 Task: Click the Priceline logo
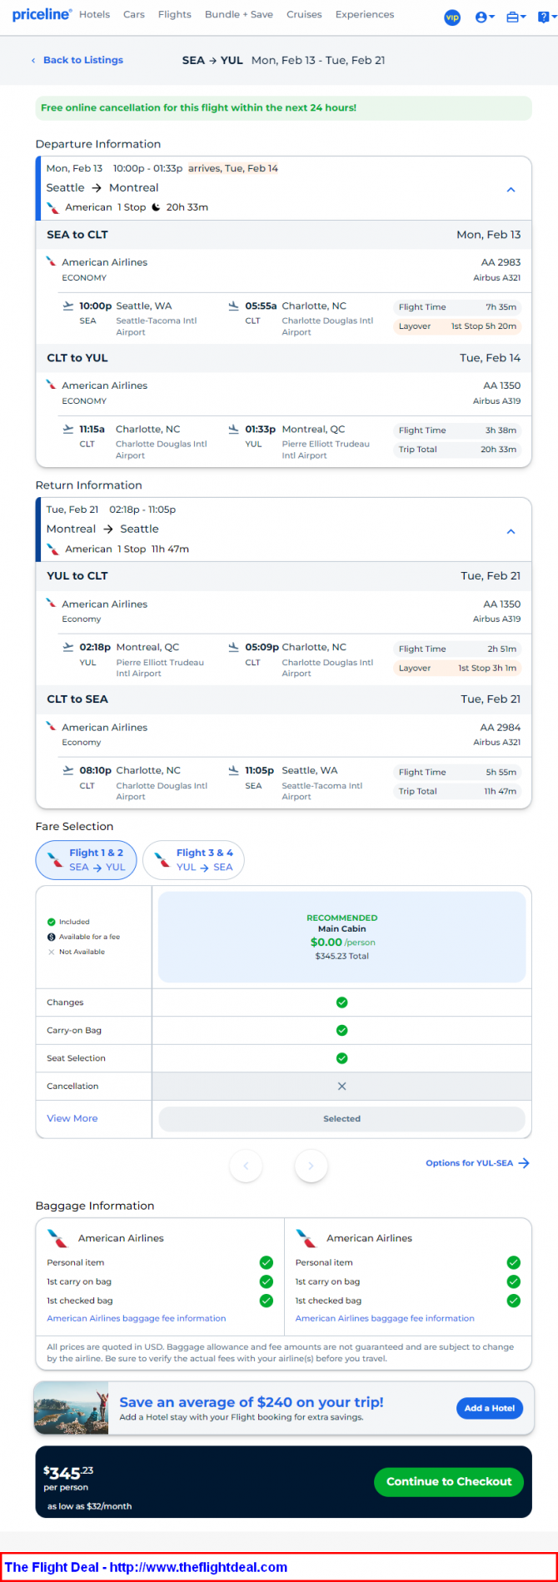tap(42, 15)
